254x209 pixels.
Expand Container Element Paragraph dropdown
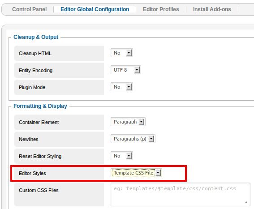pos(128,122)
